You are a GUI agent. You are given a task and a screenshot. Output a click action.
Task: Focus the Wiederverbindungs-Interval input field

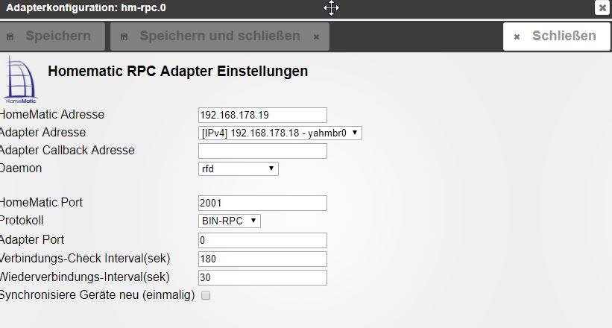coord(262,277)
